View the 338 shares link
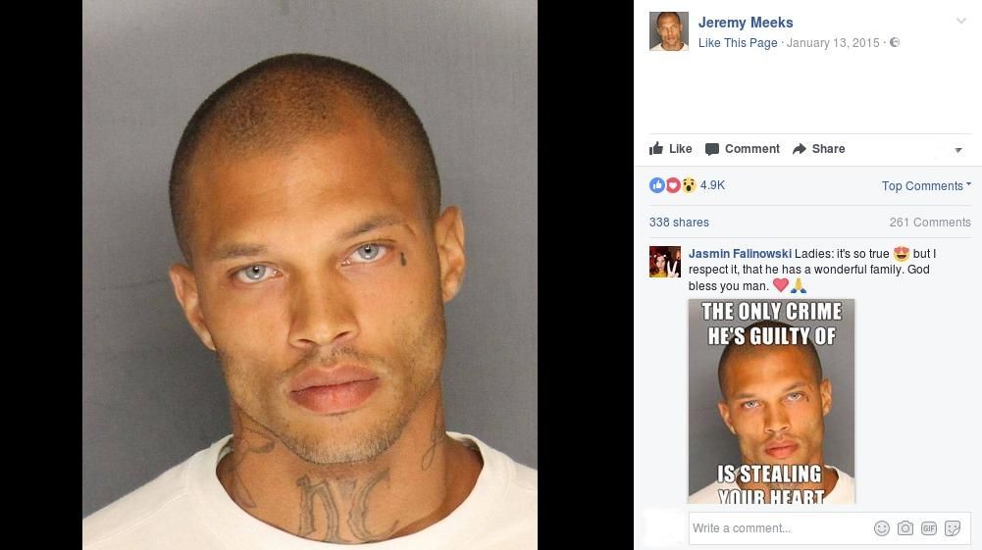982x550 pixels. [679, 223]
